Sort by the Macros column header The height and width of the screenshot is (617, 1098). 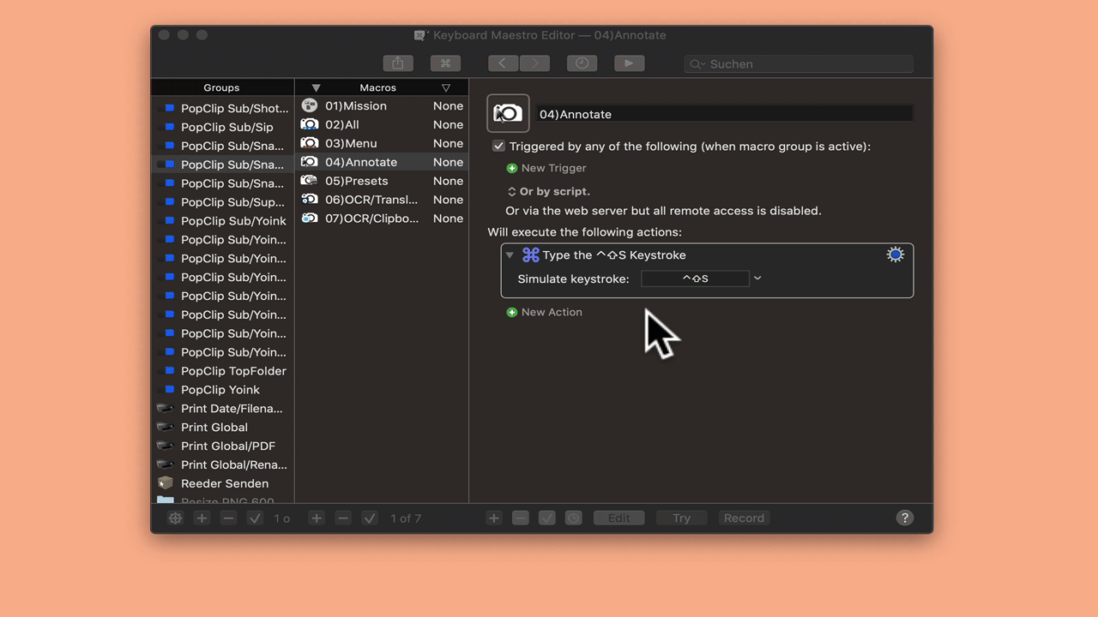point(377,87)
